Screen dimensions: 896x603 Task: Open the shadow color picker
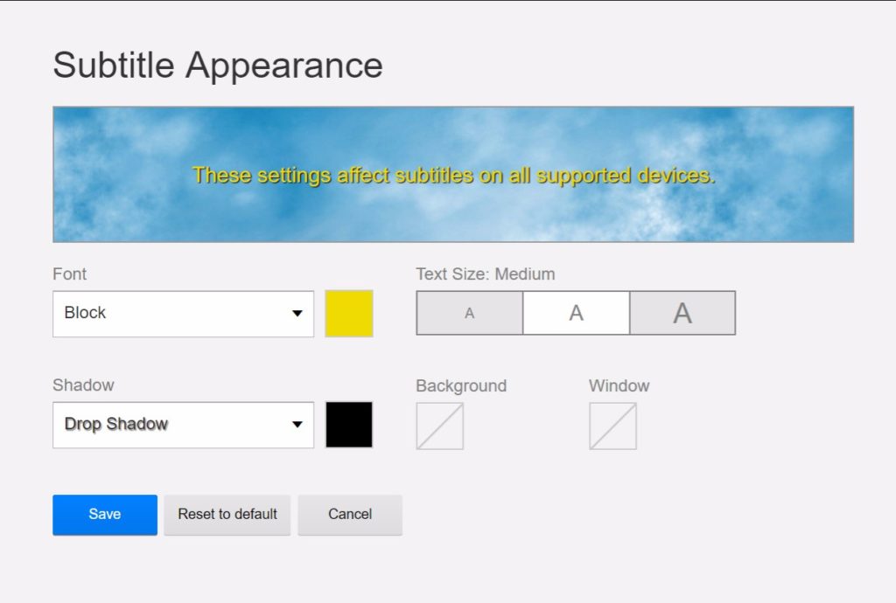pyautogui.click(x=349, y=424)
